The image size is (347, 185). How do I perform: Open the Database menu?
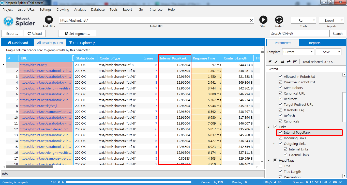pyautogui.click(x=98, y=9)
